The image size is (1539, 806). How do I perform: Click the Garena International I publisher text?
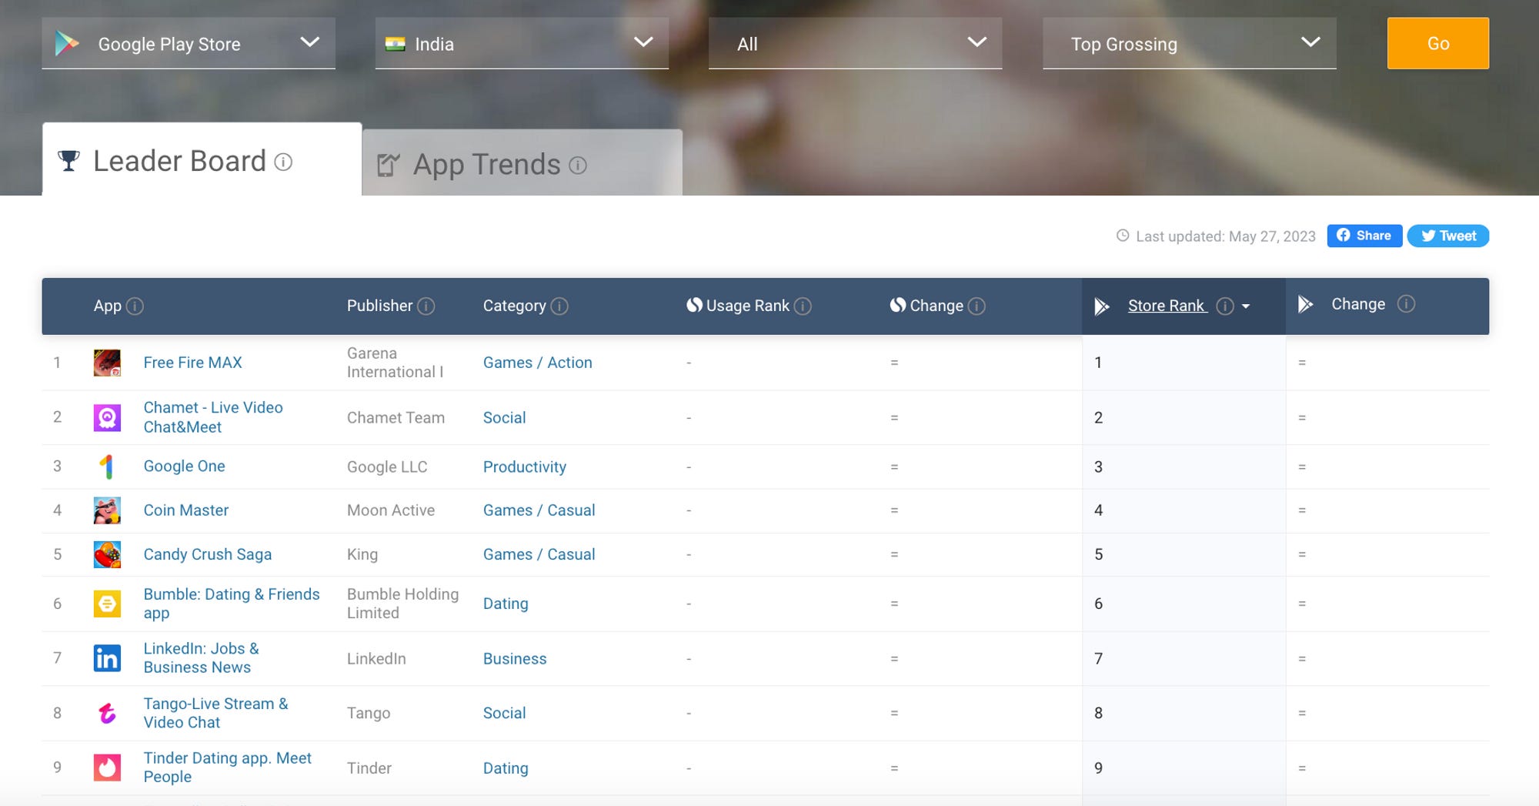point(395,363)
